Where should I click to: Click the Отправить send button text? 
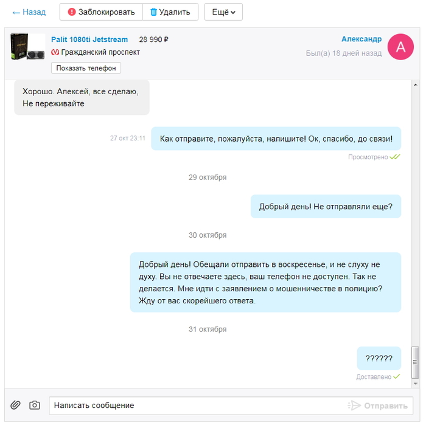point(386,406)
